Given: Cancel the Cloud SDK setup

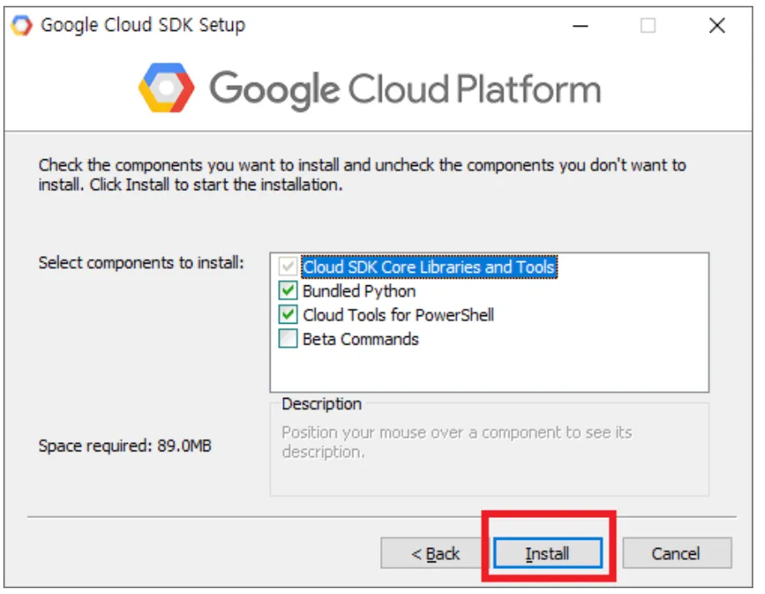Looking at the screenshot, I should coord(676,553).
